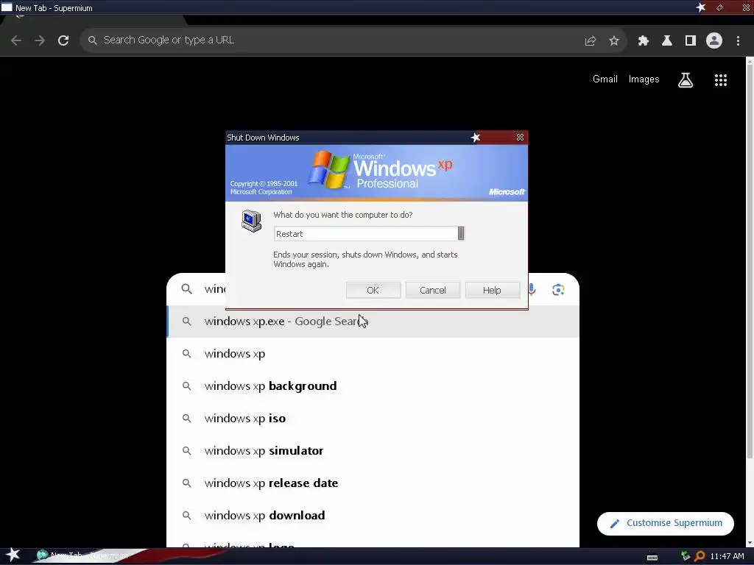Reload the current page
Viewport: 754px width, 565px height.
click(x=63, y=40)
